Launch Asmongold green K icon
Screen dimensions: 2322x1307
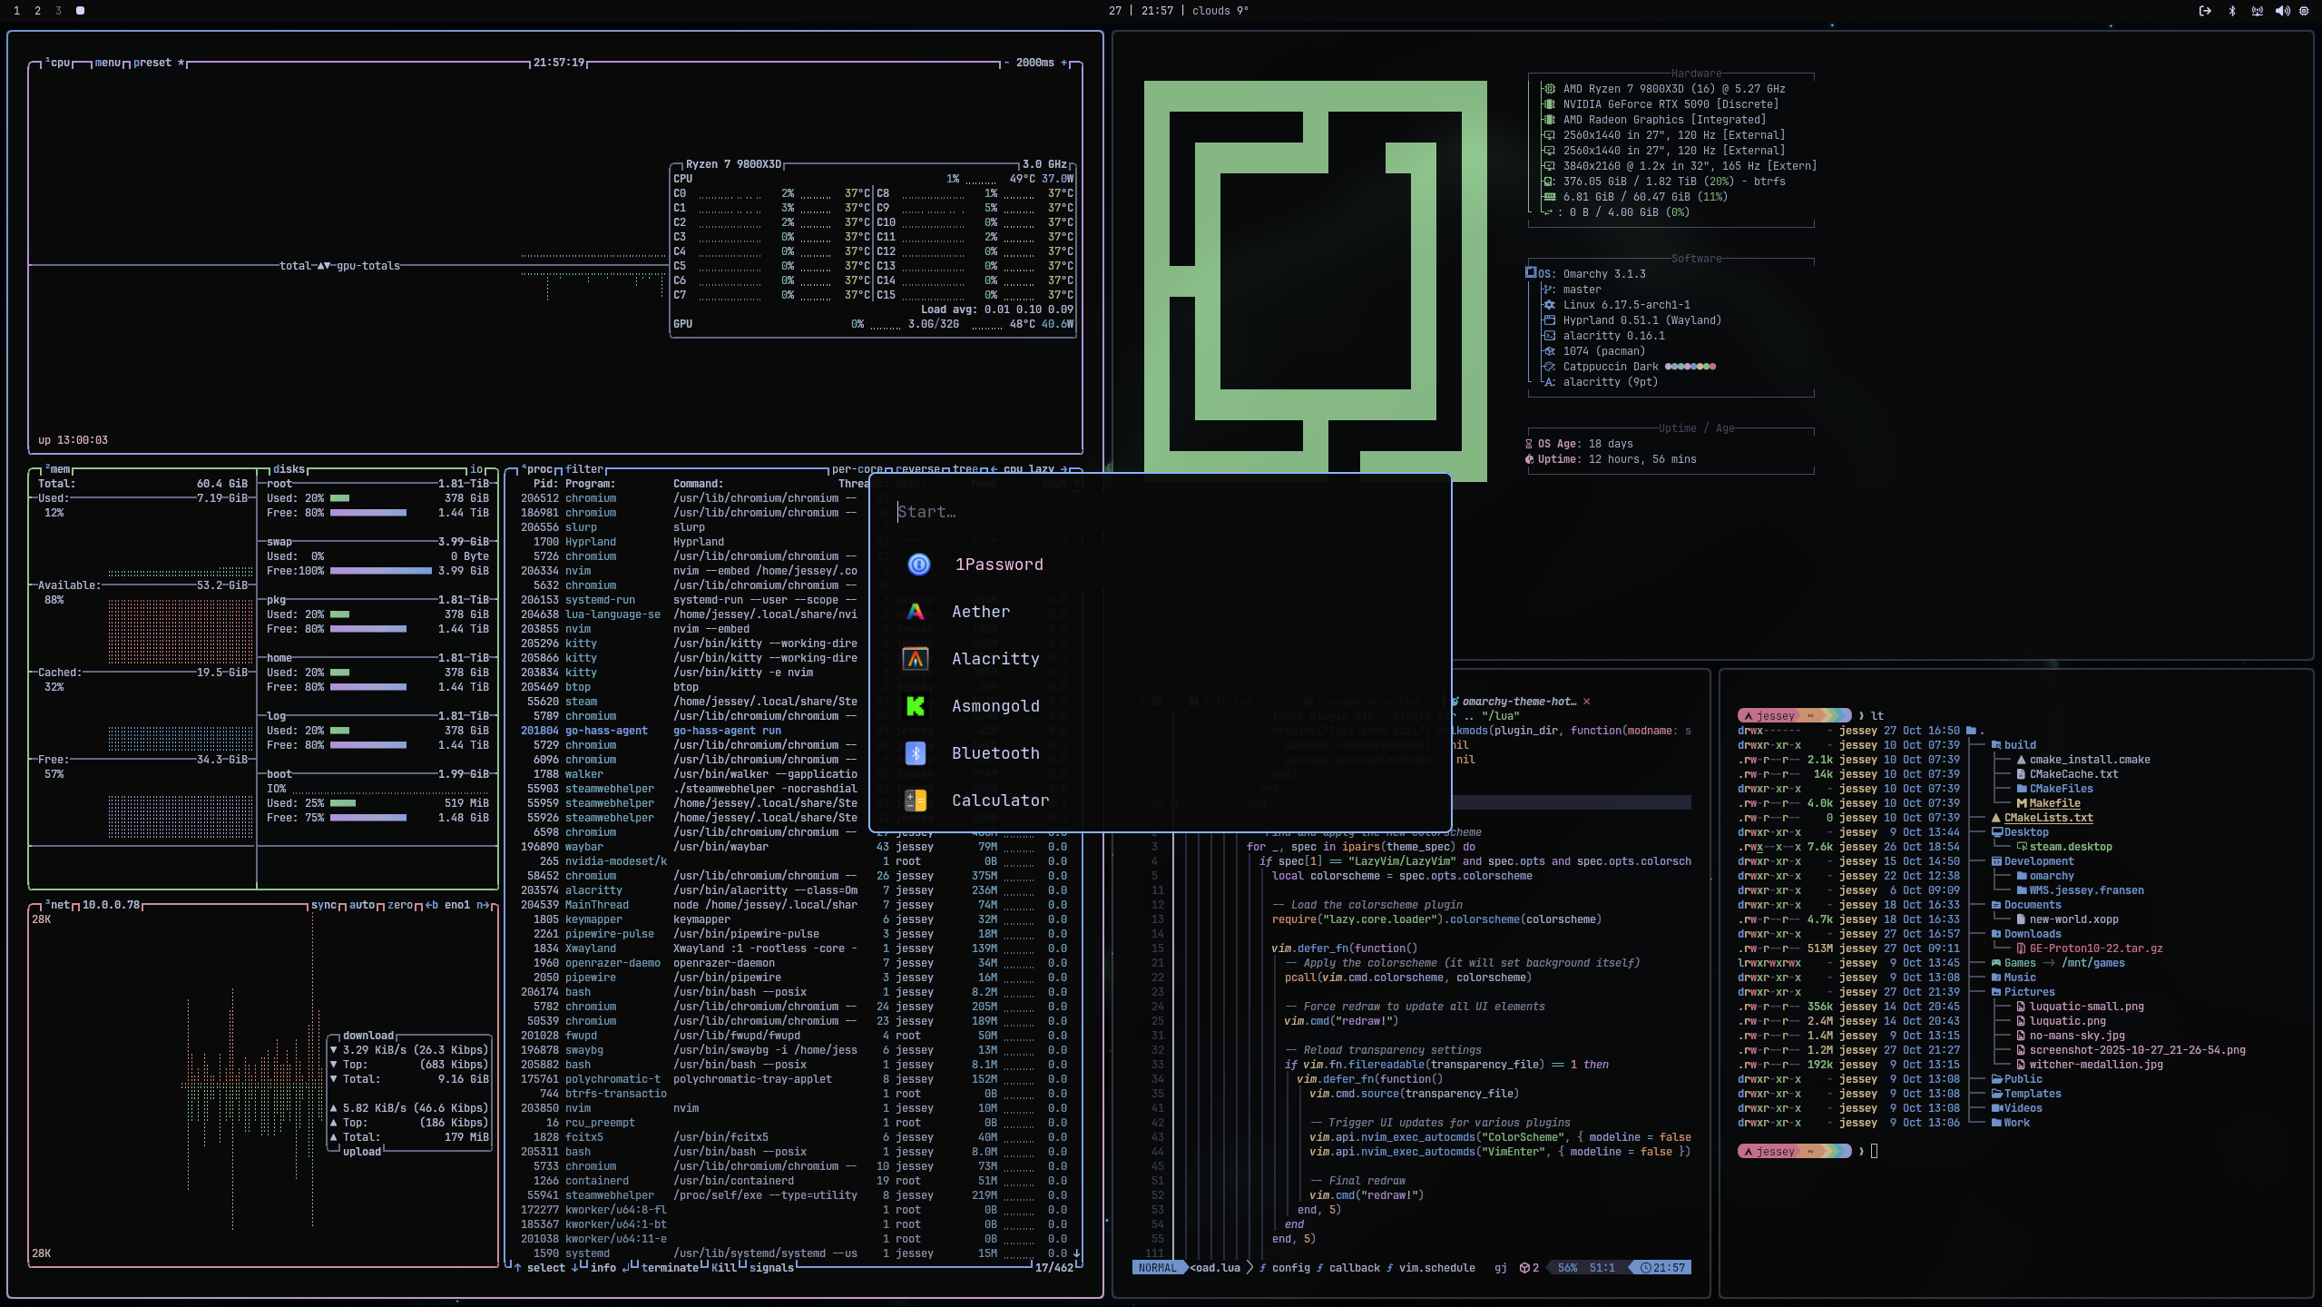[x=916, y=706]
